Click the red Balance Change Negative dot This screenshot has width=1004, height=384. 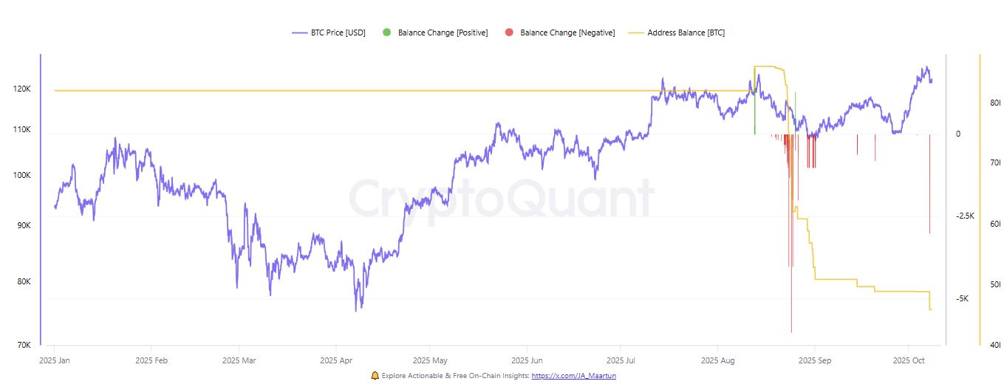coord(508,32)
